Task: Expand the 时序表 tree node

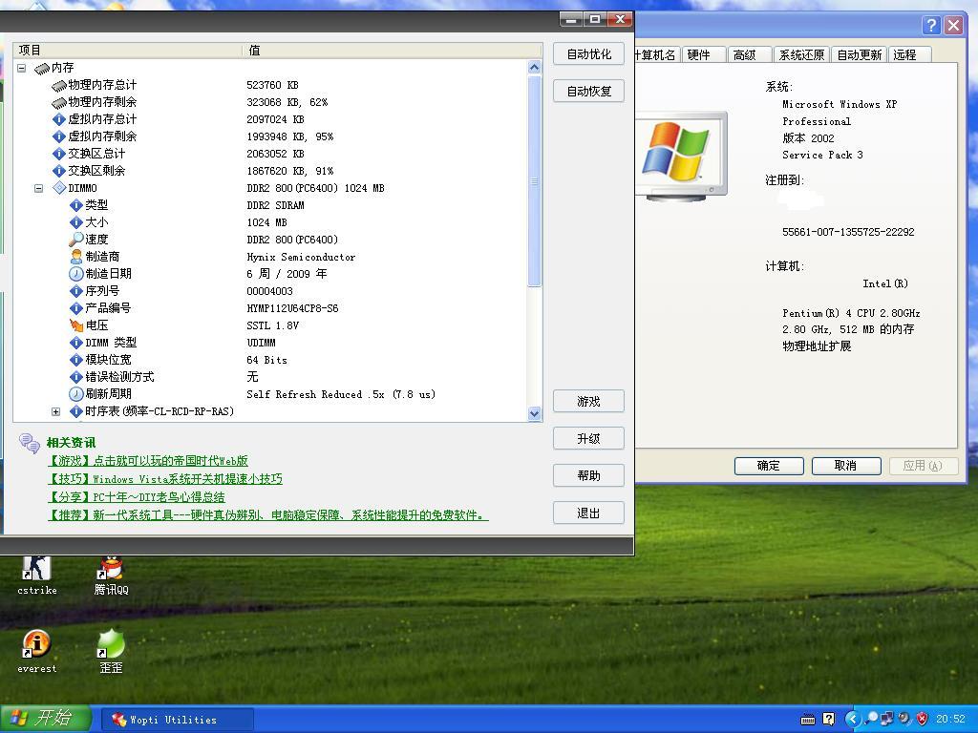Action: 55,412
